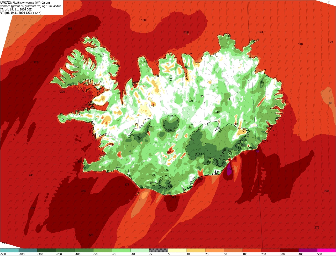
Task: Click the value 135 on the southeast glacier
Action: coord(209,162)
